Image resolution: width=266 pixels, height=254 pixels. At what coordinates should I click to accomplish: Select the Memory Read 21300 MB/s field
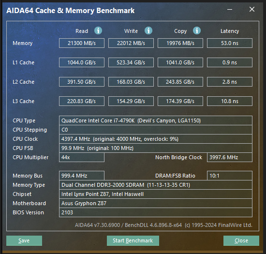tap(82, 43)
